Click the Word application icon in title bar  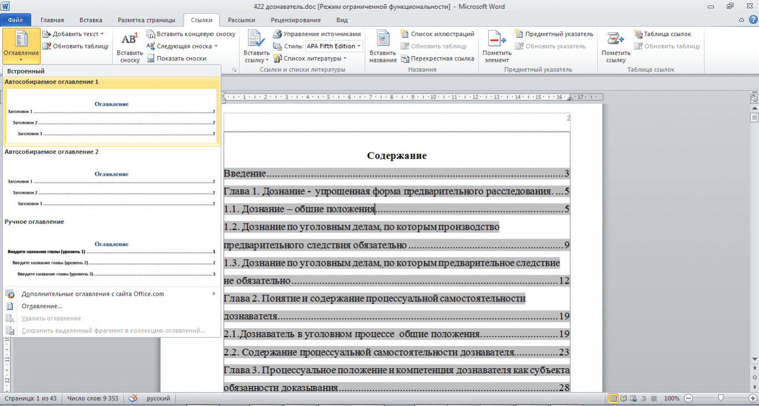(6, 6)
